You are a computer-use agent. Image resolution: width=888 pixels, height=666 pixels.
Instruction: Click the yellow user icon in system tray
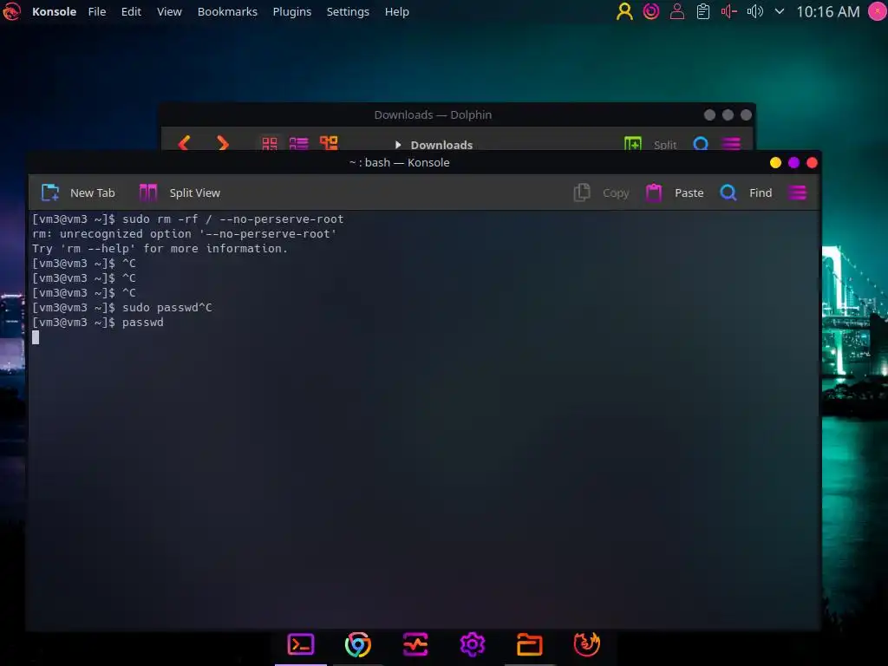point(624,11)
